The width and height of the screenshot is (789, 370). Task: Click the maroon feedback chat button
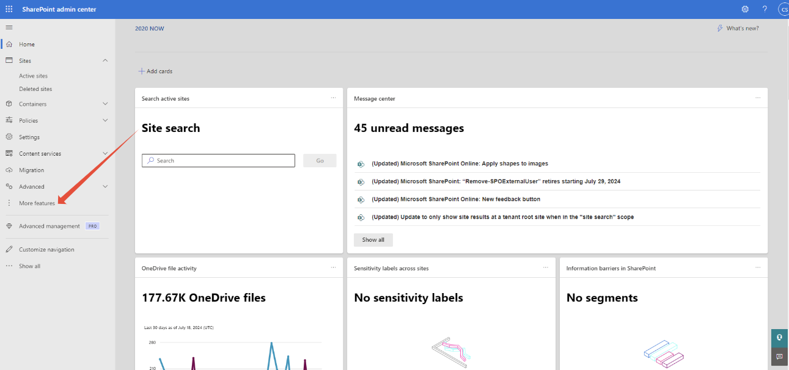779,357
